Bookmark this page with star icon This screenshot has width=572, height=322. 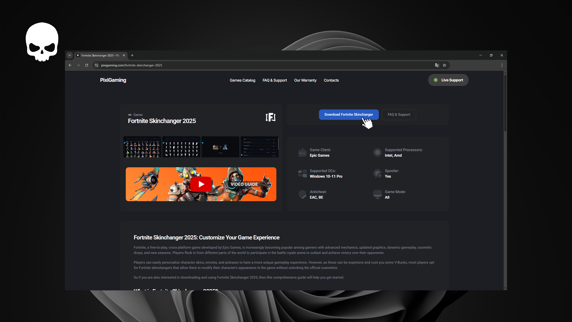(x=444, y=65)
